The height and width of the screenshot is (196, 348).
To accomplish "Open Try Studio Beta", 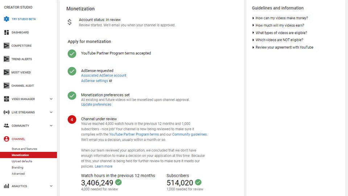I will pyautogui.click(x=24, y=19).
